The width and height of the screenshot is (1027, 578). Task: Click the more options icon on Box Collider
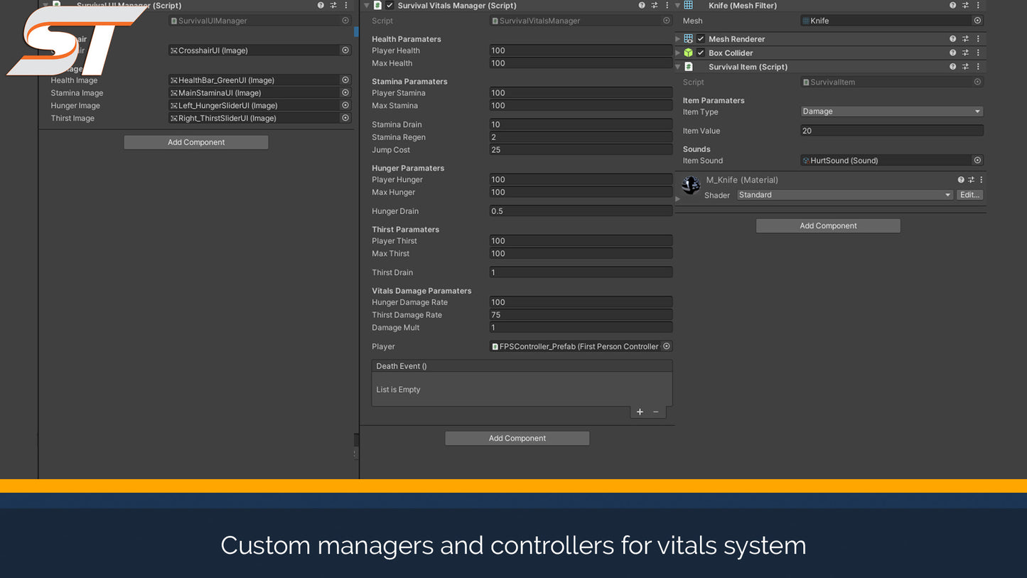tap(978, 53)
